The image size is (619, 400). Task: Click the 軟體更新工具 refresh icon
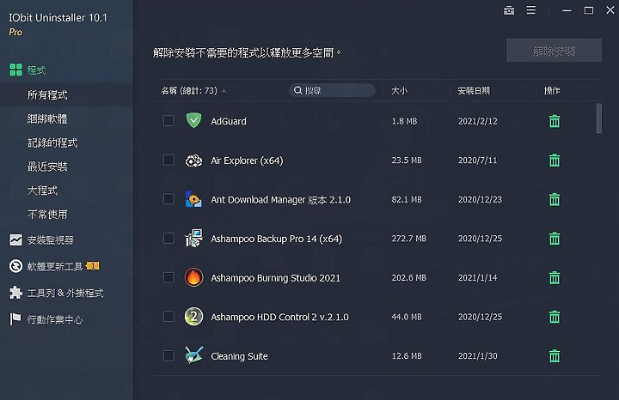tap(15, 266)
